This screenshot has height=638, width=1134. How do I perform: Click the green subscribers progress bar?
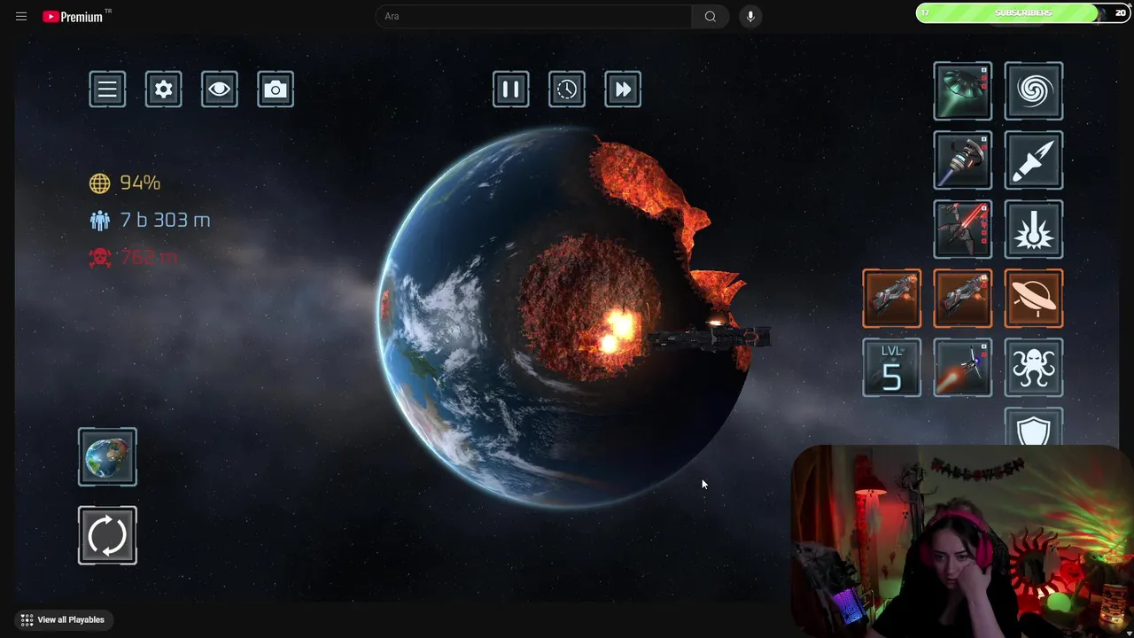(1022, 13)
